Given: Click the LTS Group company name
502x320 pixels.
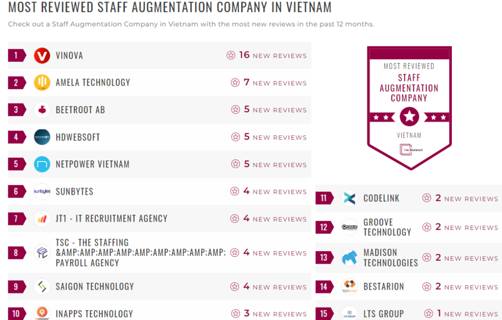Looking at the screenshot, I should pyautogui.click(x=383, y=314).
